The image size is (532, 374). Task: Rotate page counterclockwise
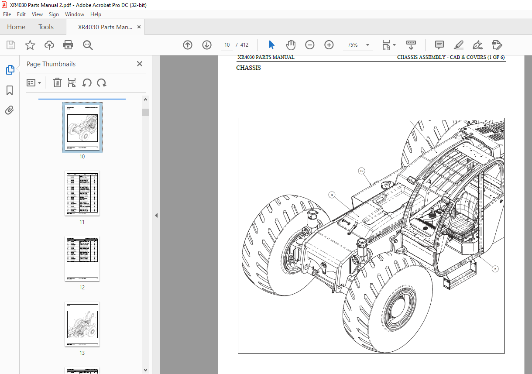click(87, 82)
